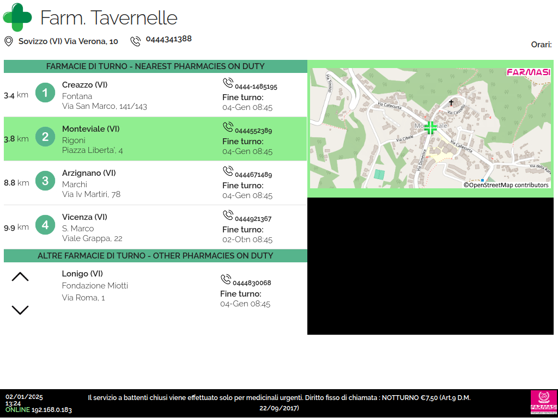
Task: Click the Farmacie di Turno section header
Action: [x=155, y=66]
